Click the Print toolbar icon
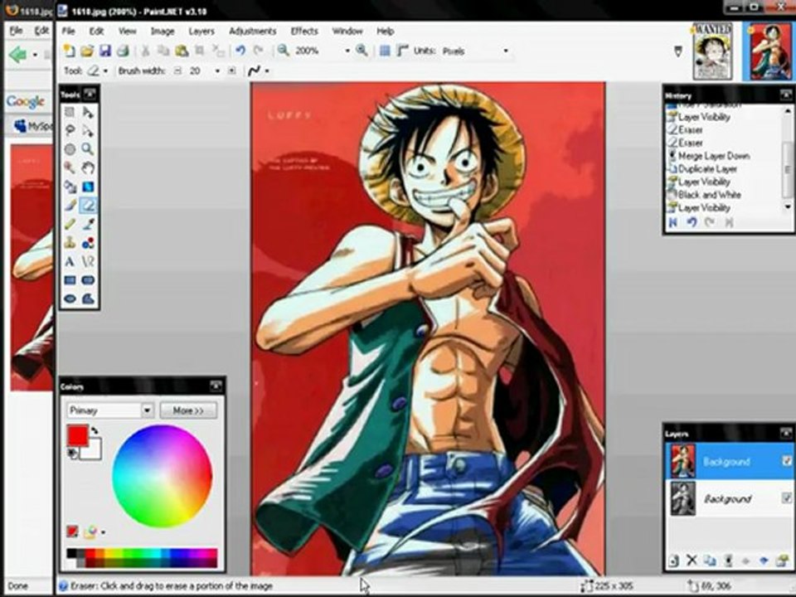796x597 pixels. pos(123,51)
